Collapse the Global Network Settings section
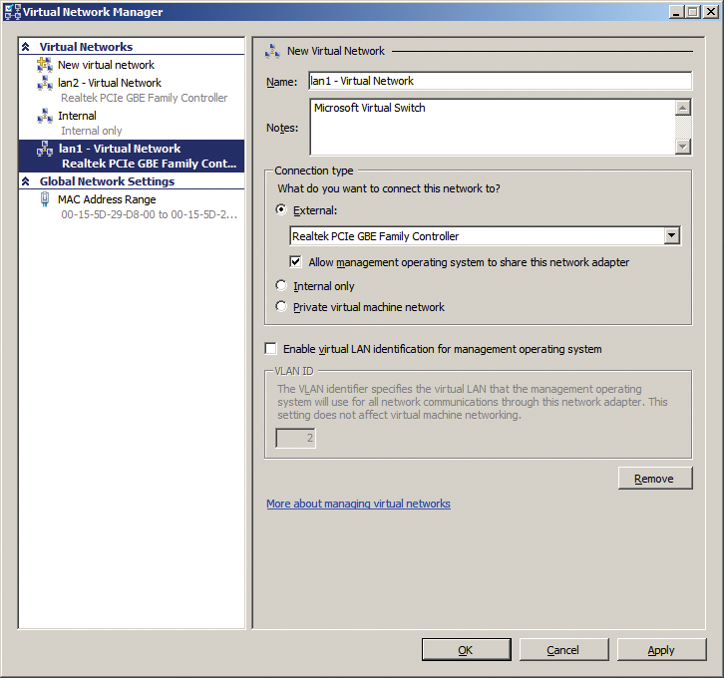 tap(26, 181)
